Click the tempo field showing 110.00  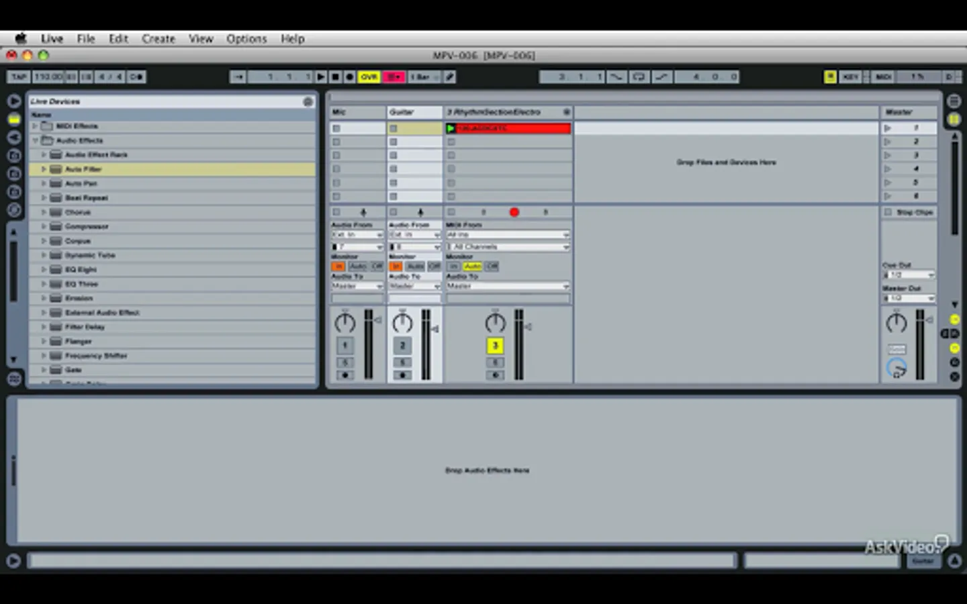tap(48, 77)
